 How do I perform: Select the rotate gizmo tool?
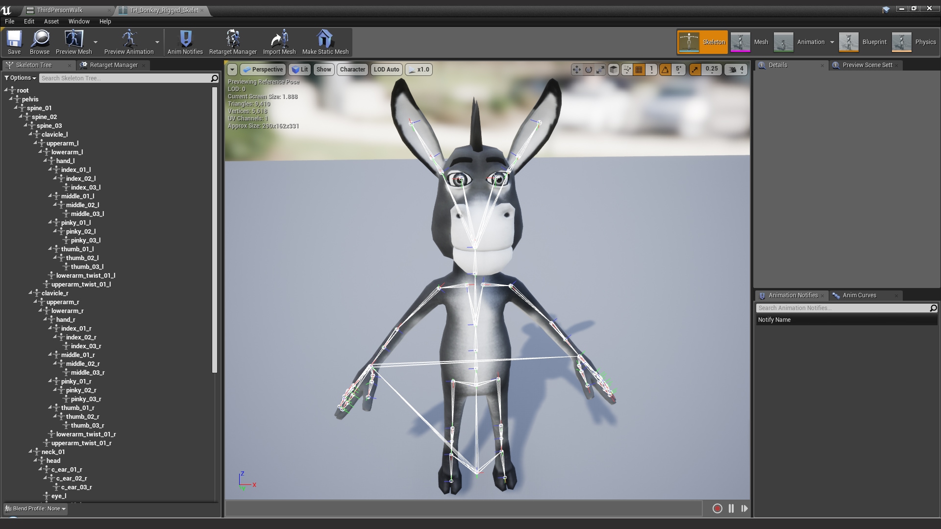[x=589, y=70]
